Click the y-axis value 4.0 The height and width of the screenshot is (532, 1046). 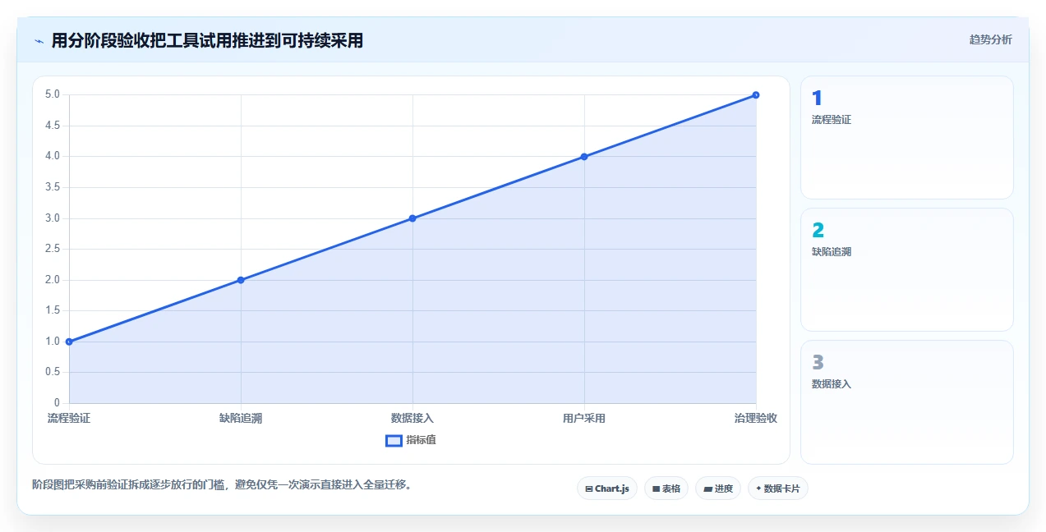point(53,156)
